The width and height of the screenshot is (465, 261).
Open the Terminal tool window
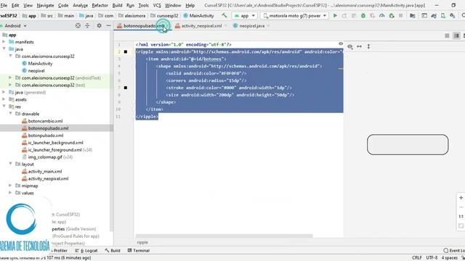coord(139,250)
